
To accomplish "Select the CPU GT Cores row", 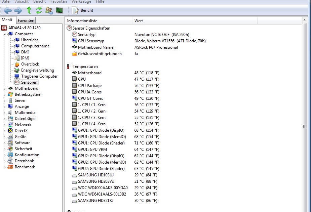I will 116,98.
